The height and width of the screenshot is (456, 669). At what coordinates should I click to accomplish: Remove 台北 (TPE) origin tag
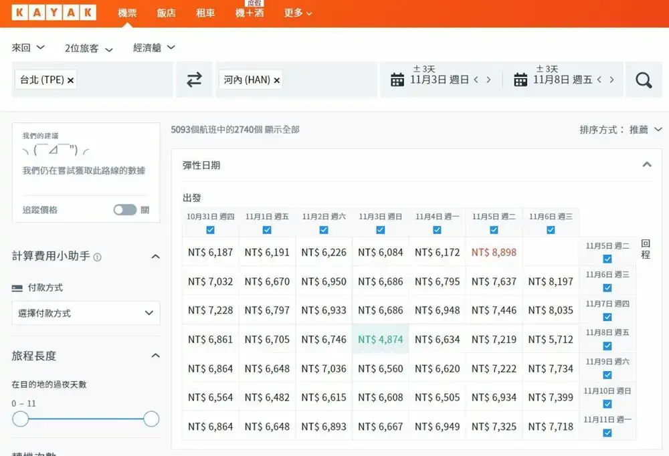71,80
